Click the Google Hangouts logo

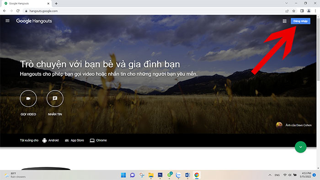(34, 21)
